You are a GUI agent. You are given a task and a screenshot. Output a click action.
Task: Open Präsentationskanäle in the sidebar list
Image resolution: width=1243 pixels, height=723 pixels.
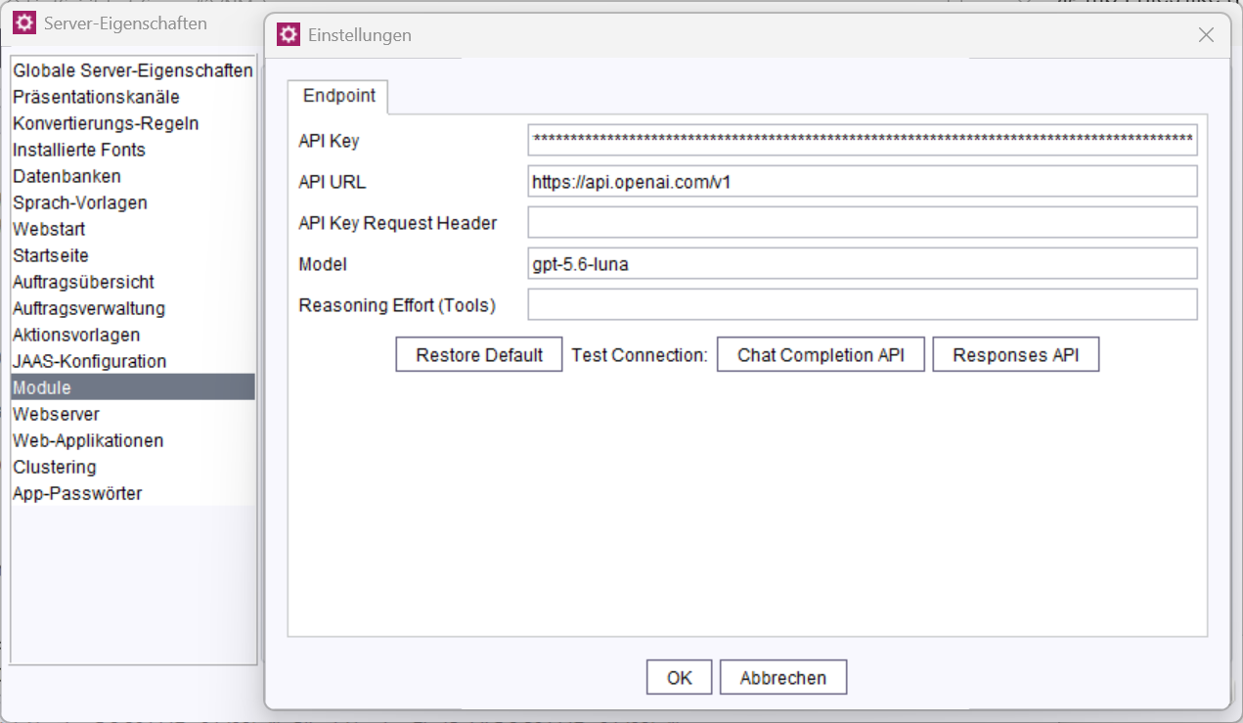click(x=133, y=97)
